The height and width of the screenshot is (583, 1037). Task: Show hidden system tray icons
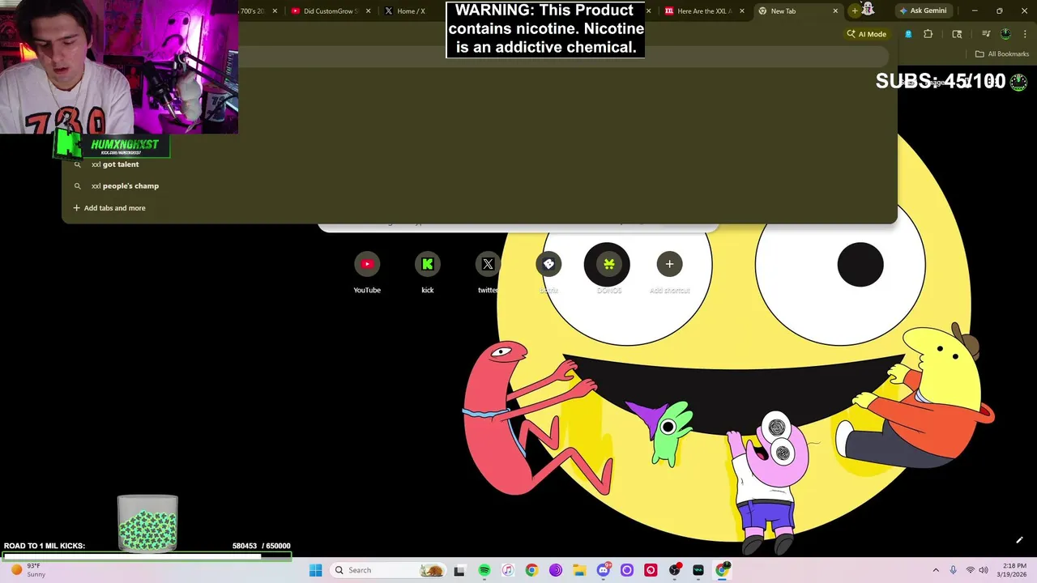click(x=936, y=570)
